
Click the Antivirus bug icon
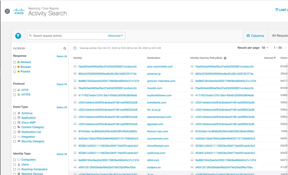(19, 113)
